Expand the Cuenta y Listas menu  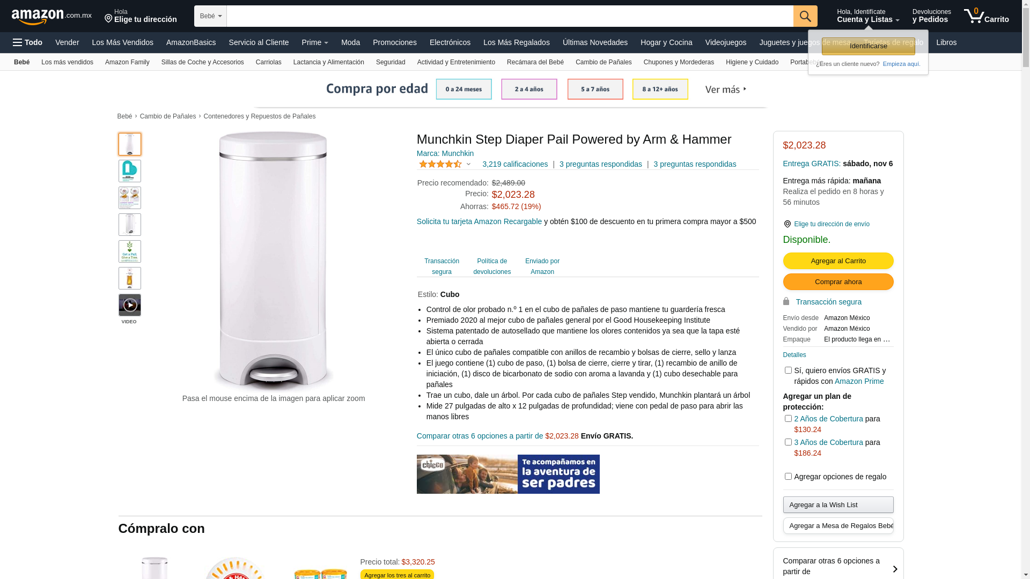(x=868, y=16)
